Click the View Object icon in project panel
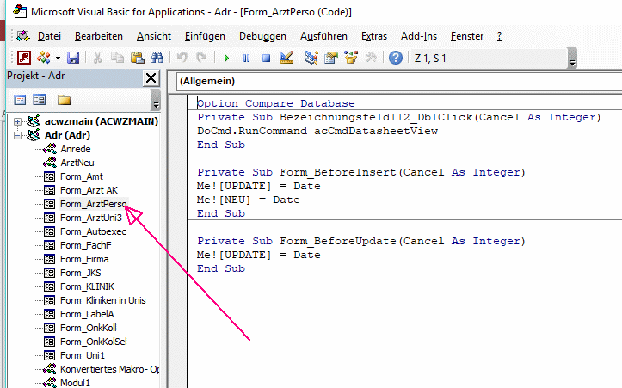This screenshot has height=388, width=622. [40, 100]
